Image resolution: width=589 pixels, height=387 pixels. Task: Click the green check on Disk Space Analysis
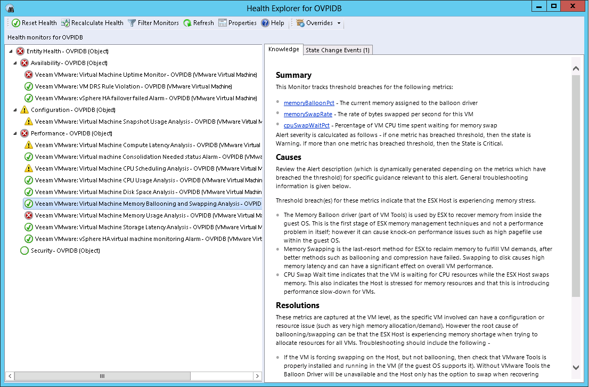click(29, 192)
